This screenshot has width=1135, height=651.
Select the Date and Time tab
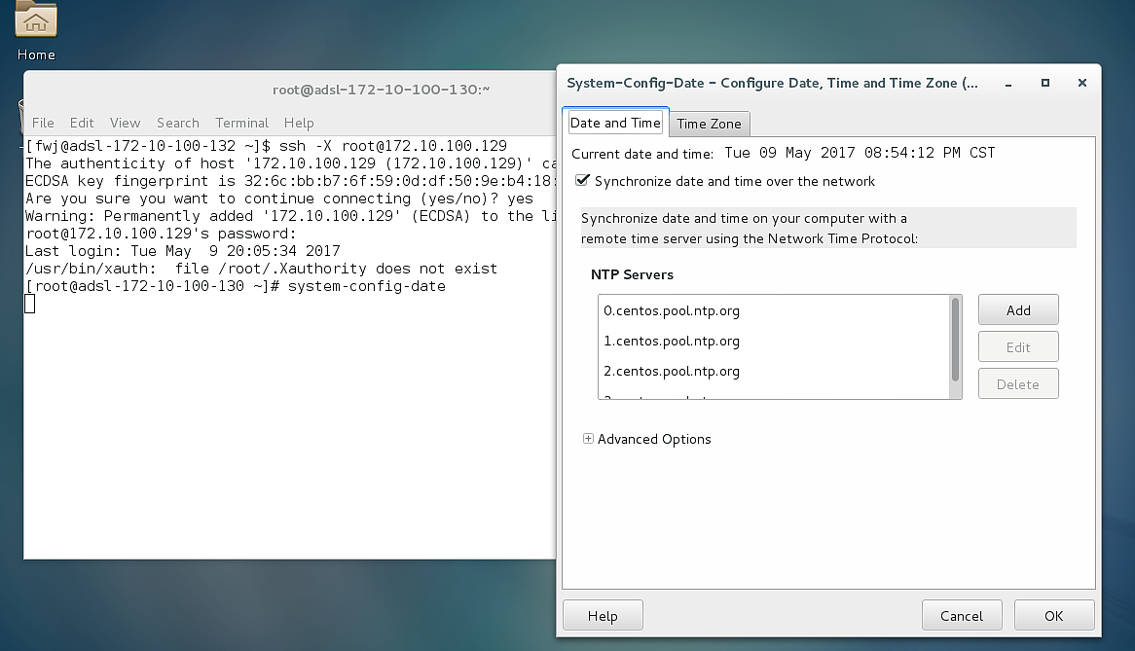pyautogui.click(x=615, y=123)
